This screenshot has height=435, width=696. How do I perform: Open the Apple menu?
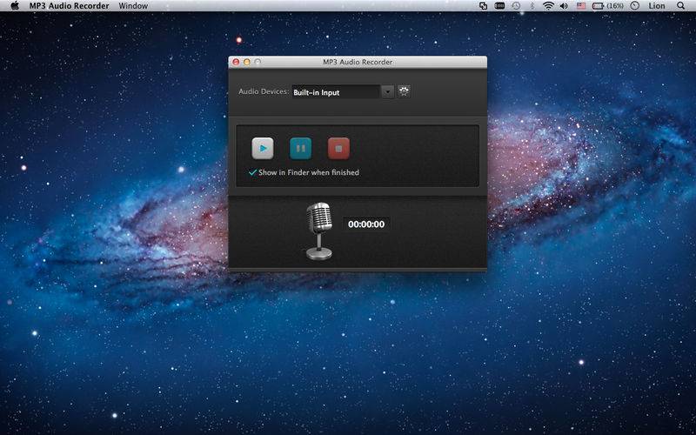pos(15,6)
